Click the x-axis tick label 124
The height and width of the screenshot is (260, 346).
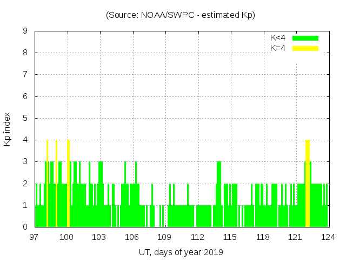(x=328, y=237)
